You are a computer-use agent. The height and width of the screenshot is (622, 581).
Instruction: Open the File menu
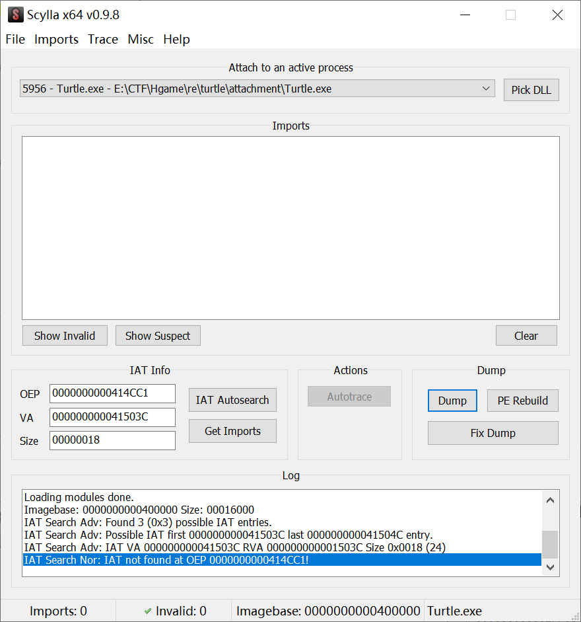(x=15, y=39)
